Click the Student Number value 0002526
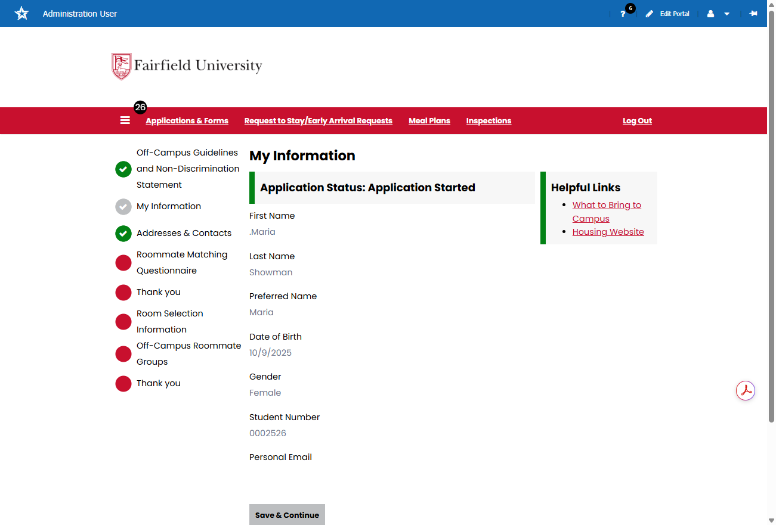 point(268,433)
